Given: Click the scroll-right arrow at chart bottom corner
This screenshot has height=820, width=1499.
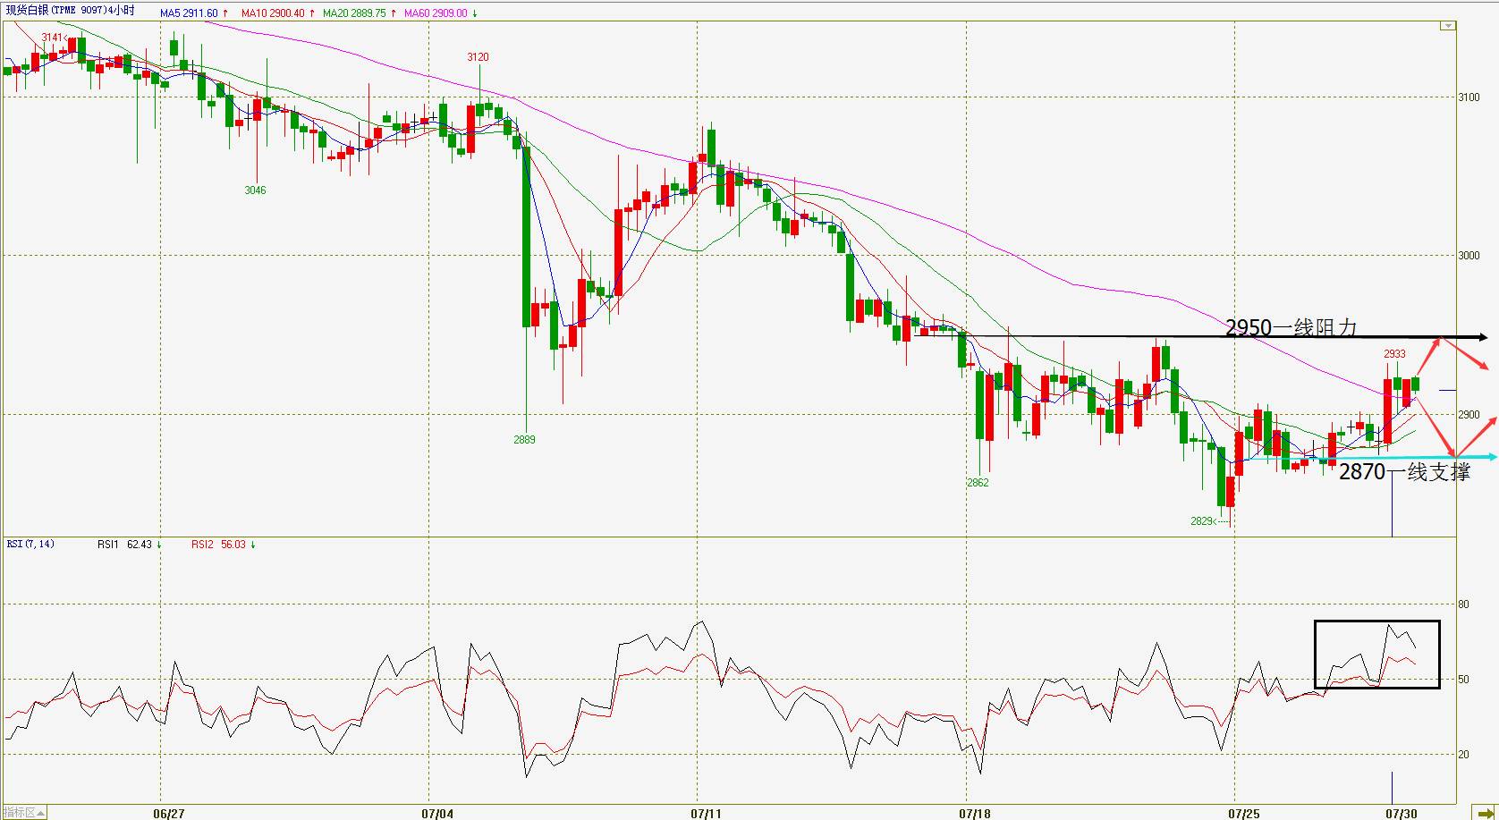Looking at the screenshot, I should [x=1486, y=813].
